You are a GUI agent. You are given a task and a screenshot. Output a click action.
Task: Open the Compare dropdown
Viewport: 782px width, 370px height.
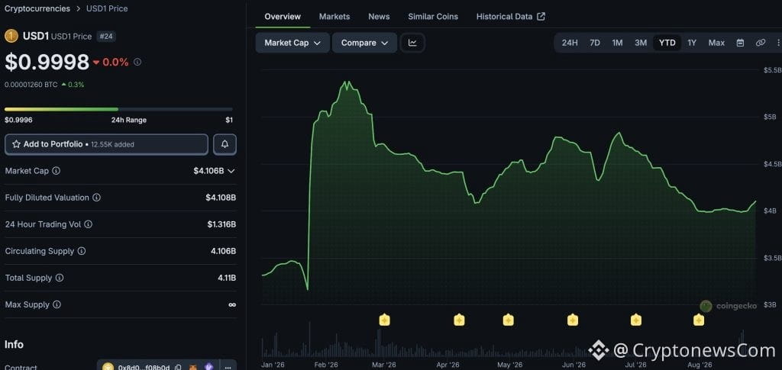(x=364, y=43)
